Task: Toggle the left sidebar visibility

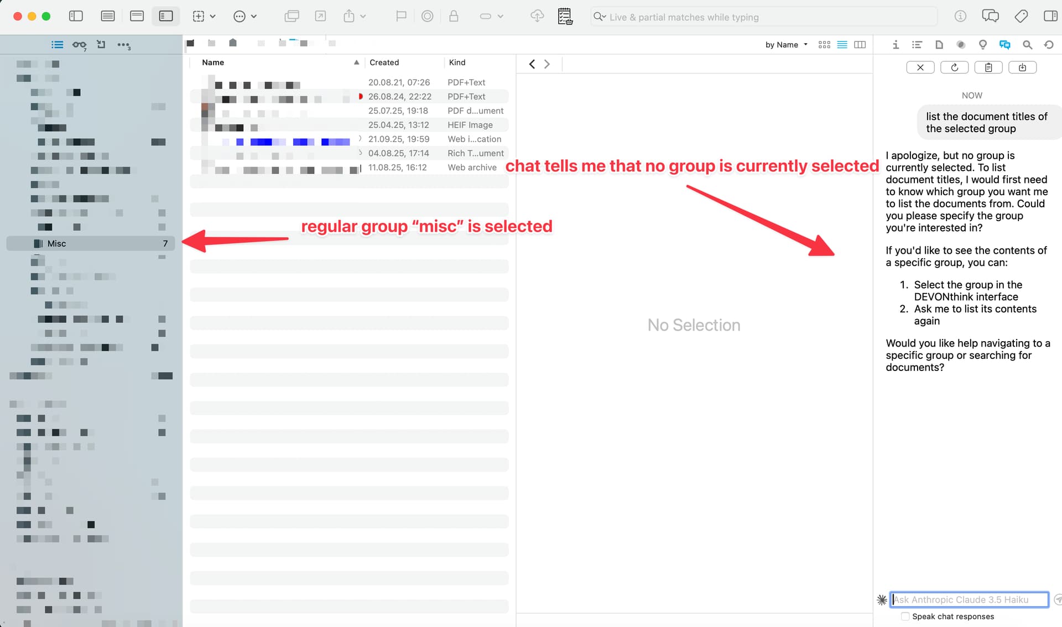Action: pos(76,16)
